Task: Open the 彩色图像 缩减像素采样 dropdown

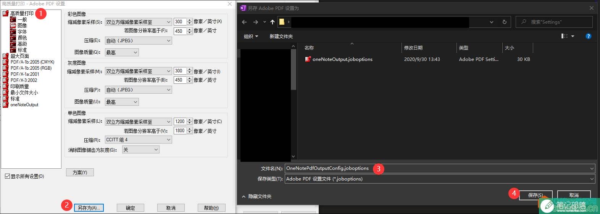Action: point(138,22)
